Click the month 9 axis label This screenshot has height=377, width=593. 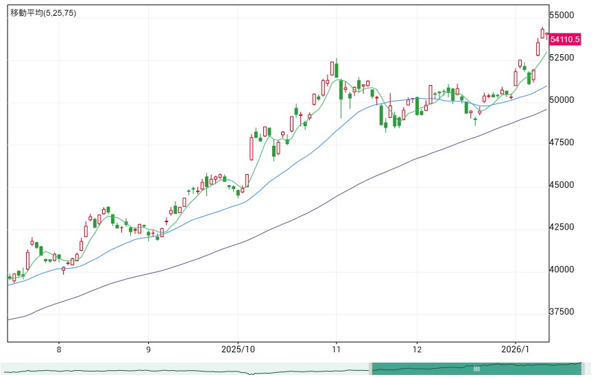click(x=148, y=349)
